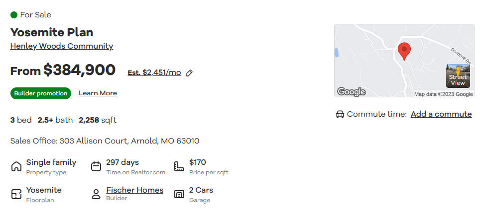The height and width of the screenshot is (212, 480).
Task: Open the Henley Woods Community link
Action: pos(62,46)
